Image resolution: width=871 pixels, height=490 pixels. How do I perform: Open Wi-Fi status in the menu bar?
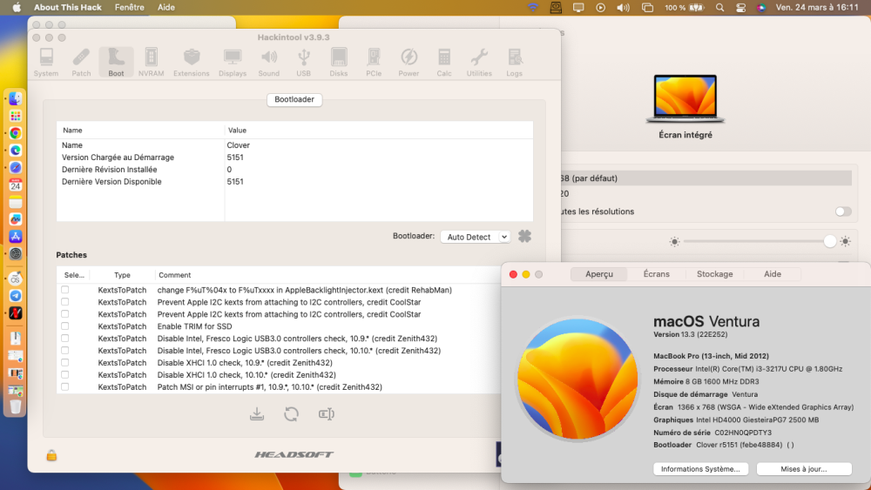[533, 8]
